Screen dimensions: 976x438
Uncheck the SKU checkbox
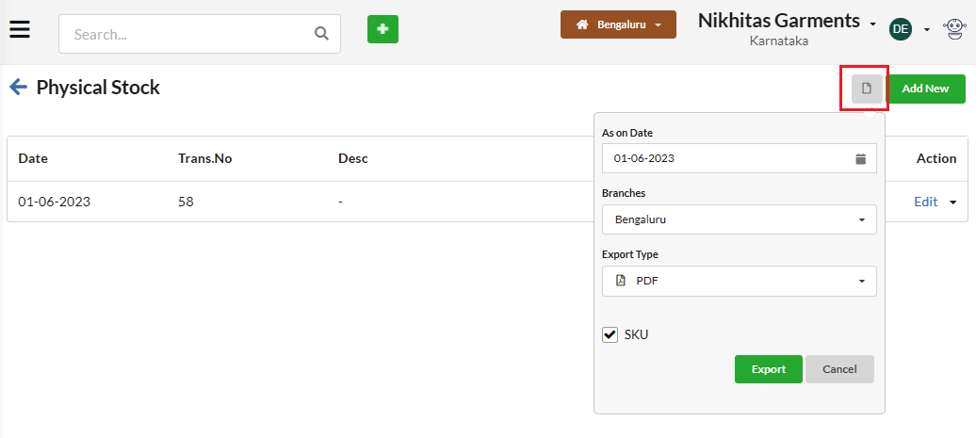[x=610, y=334]
